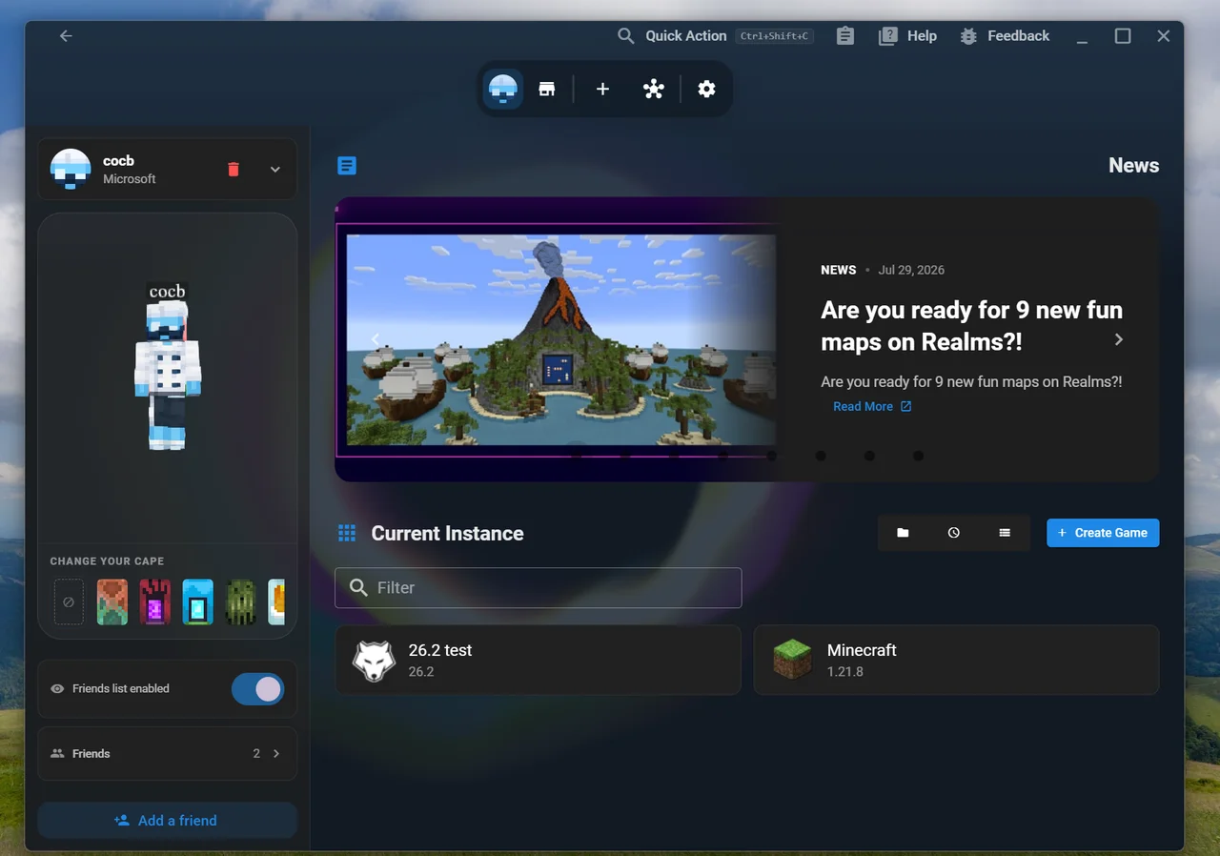This screenshot has height=856, width=1220.
Task: Open Quick Action search
Action: click(x=715, y=36)
